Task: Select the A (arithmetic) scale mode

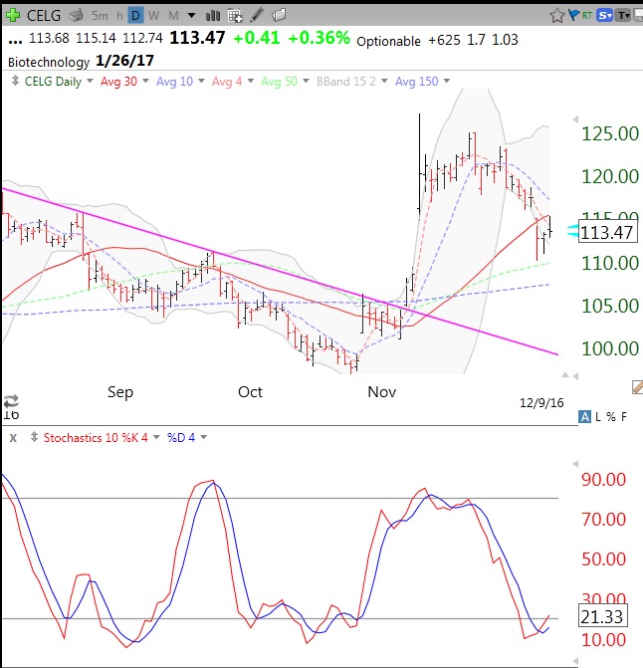Action: click(584, 417)
